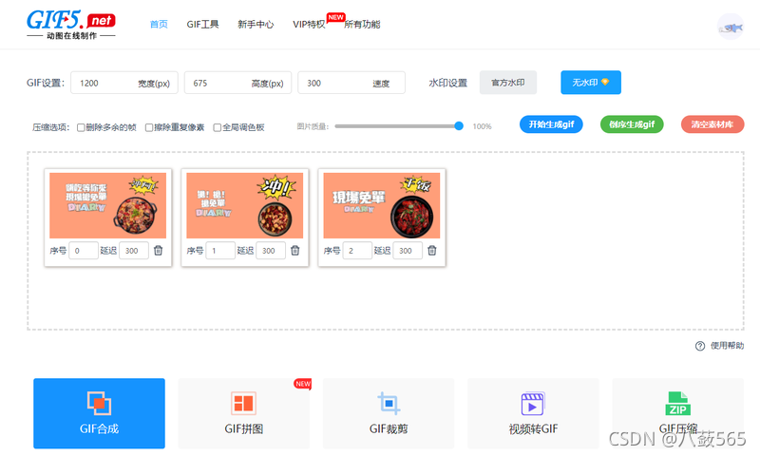This screenshot has height=456, width=760.
Task: Select the second frame thumbnail 冲!
Action: (245, 205)
